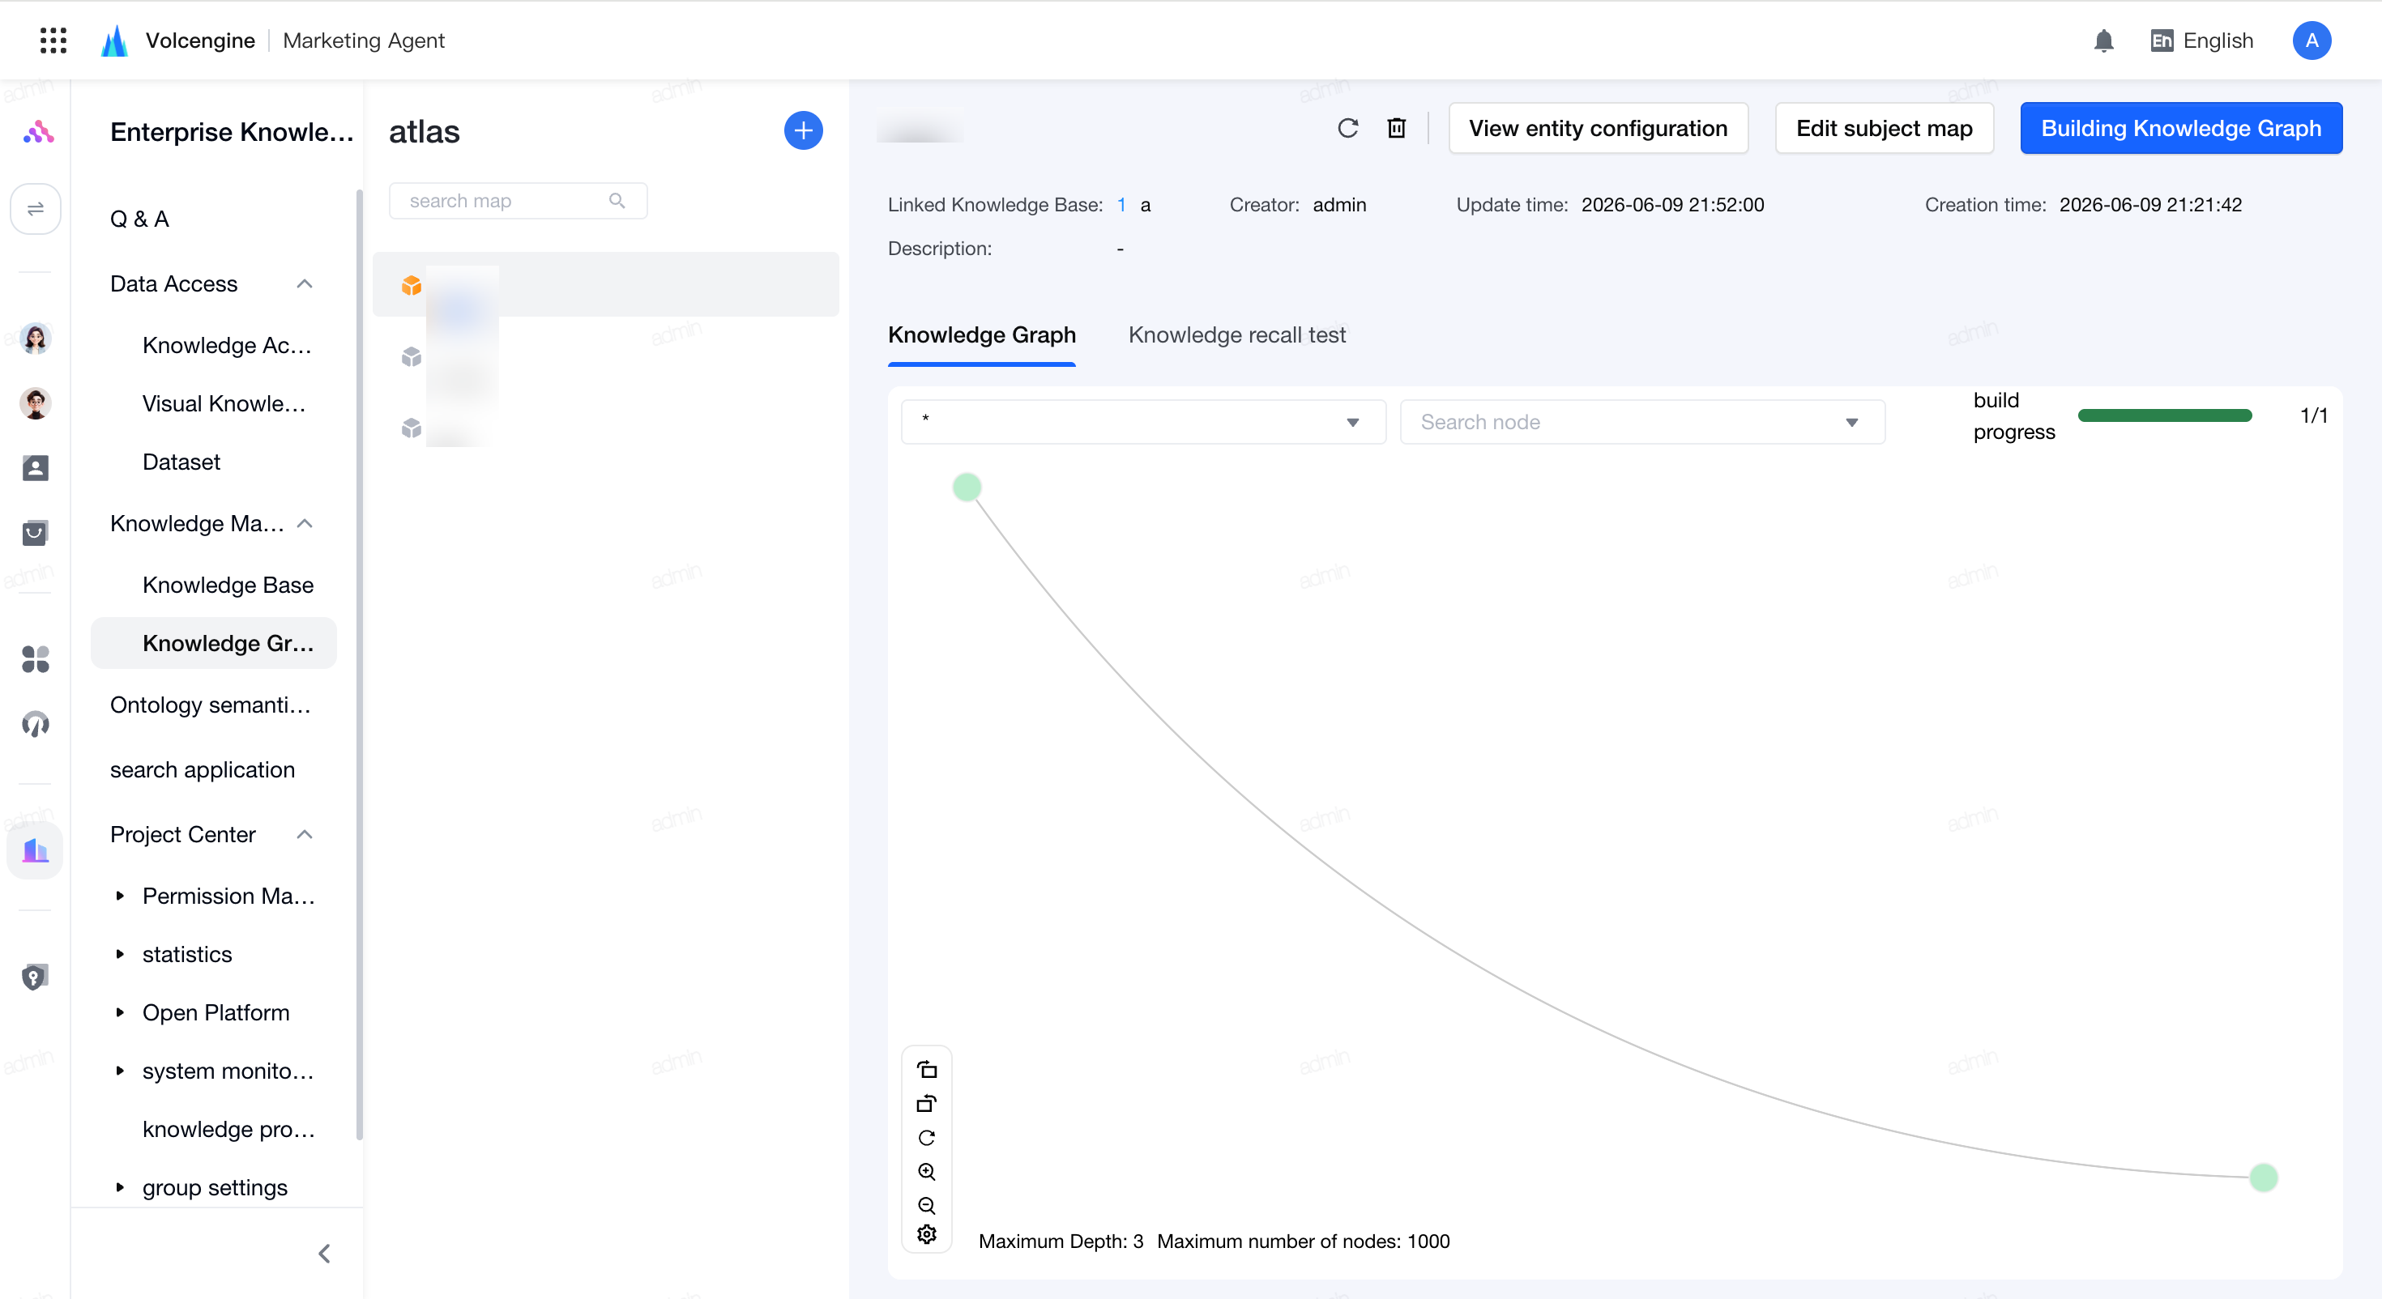This screenshot has width=2382, height=1299.
Task: Select the Knowledge Graph tab
Action: (x=981, y=334)
